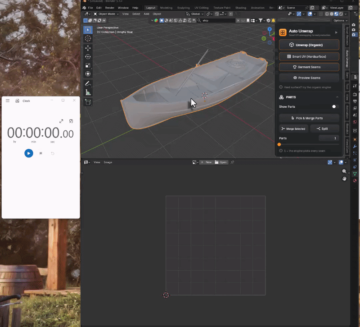Click the Blender logo menu icon
This screenshot has width=360, height=327.
pos(84,8)
